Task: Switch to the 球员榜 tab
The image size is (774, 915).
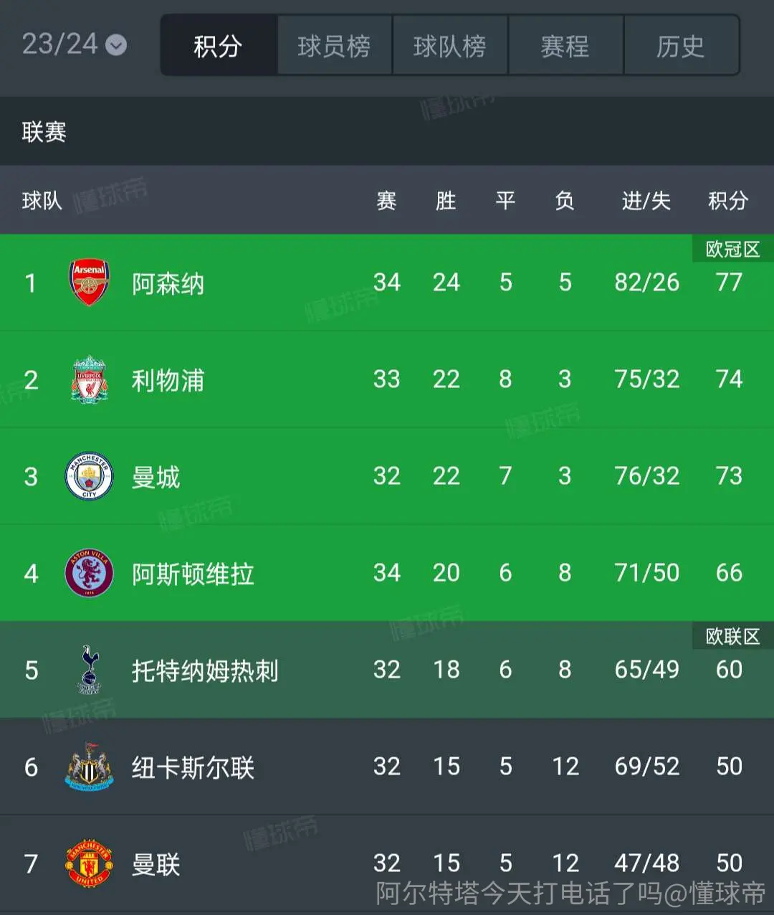Action: coord(335,46)
